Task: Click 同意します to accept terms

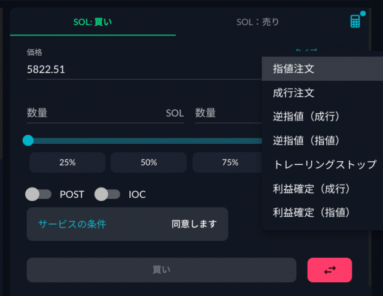Action: 194,224
